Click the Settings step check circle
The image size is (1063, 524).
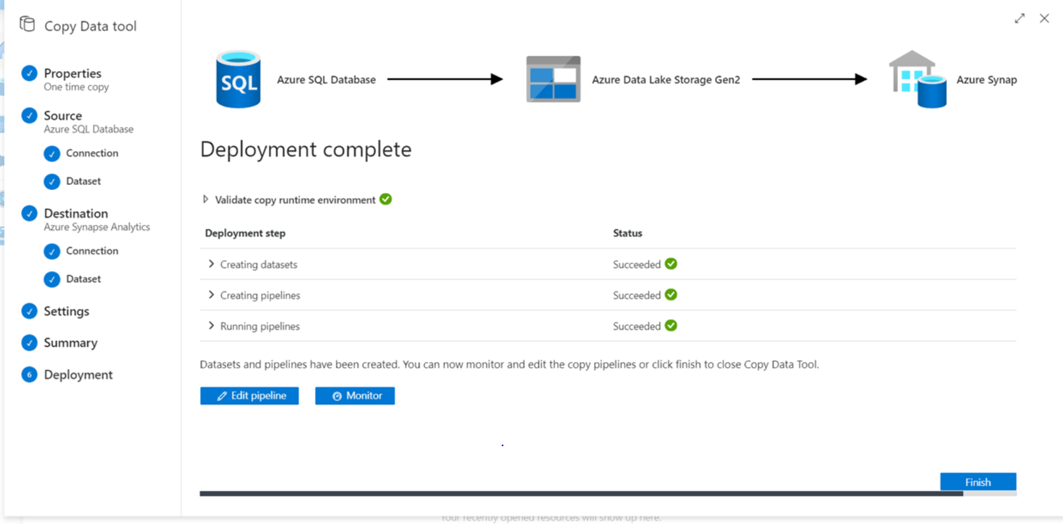(29, 311)
